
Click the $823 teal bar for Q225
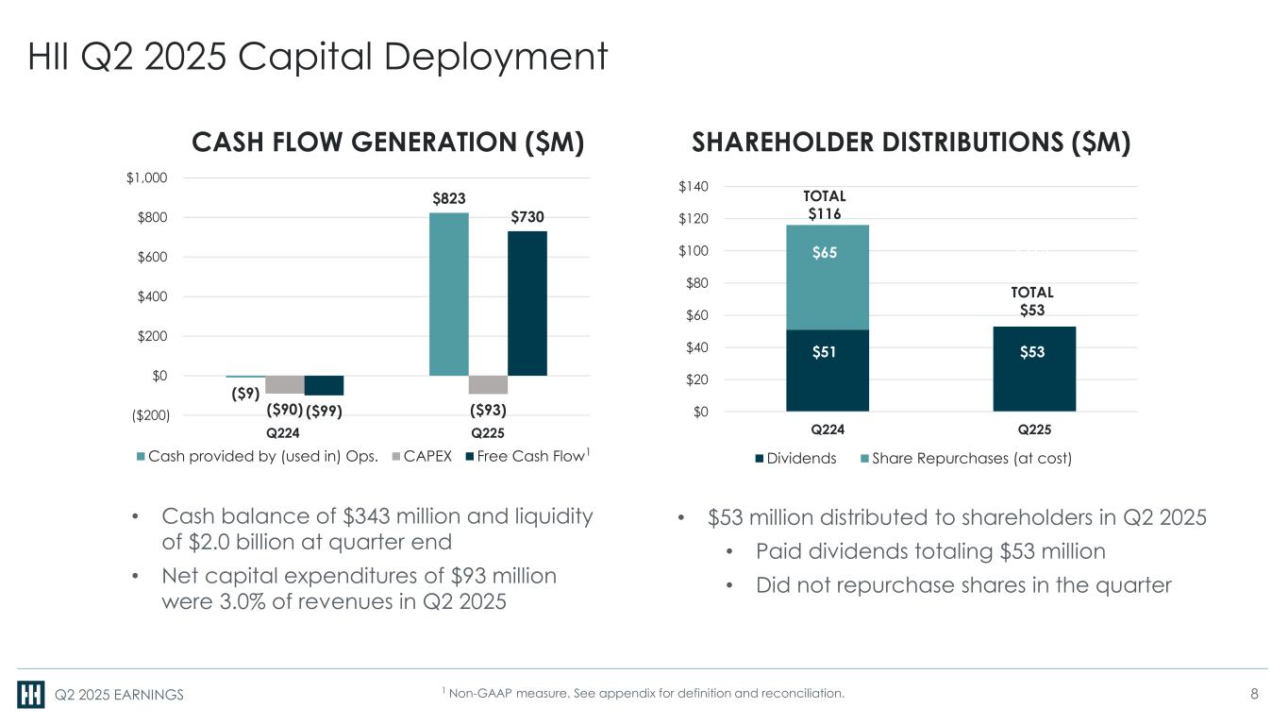(449, 294)
